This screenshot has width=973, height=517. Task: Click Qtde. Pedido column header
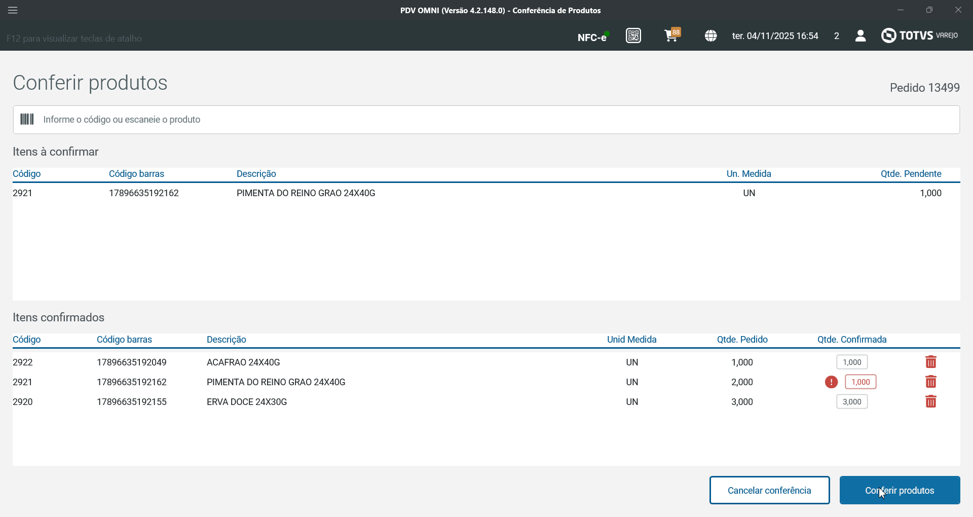tap(742, 340)
